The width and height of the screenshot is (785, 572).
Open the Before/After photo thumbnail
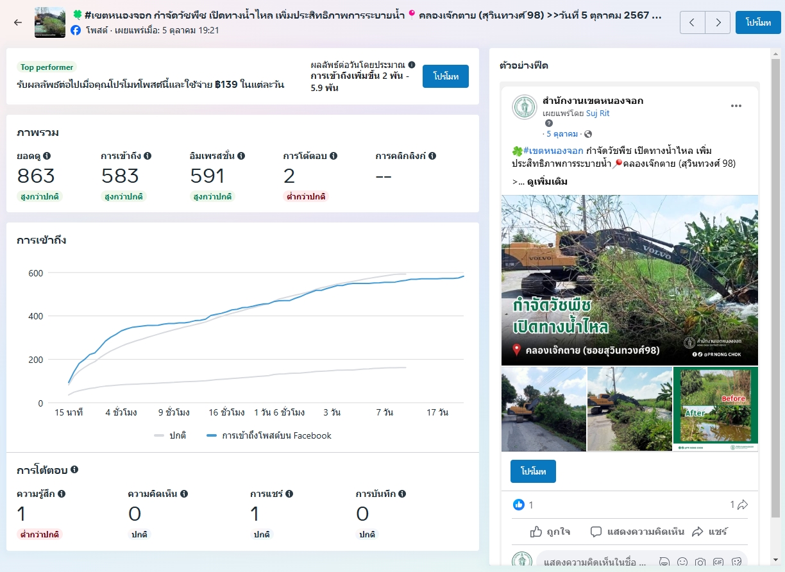715,408
